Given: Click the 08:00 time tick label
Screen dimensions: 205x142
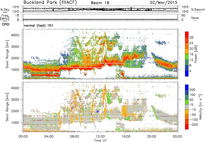Looking at the screenshot, I should 74,137.
